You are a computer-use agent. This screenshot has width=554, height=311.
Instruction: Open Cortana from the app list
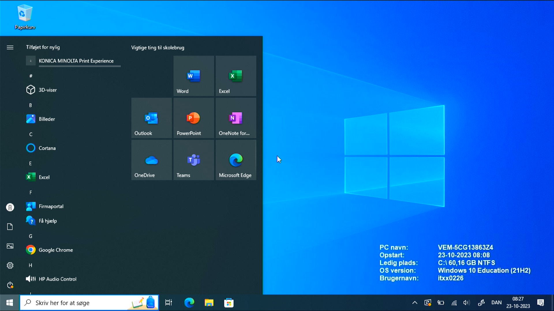pos(47,148)
